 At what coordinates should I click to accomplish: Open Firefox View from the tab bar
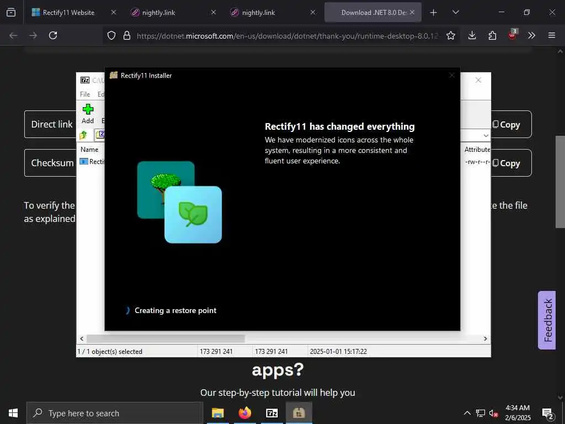click(11, 12)
